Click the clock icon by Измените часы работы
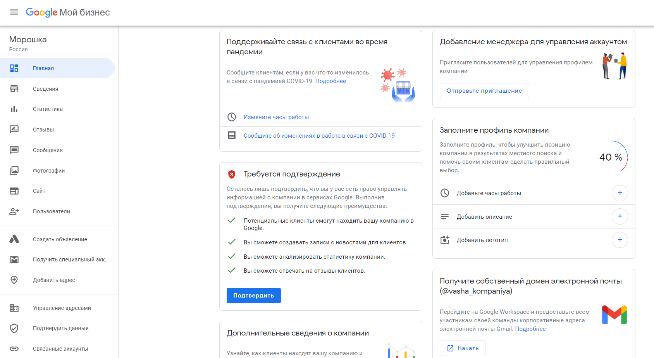This screenshot has height=358, width=654. point(232,117)
